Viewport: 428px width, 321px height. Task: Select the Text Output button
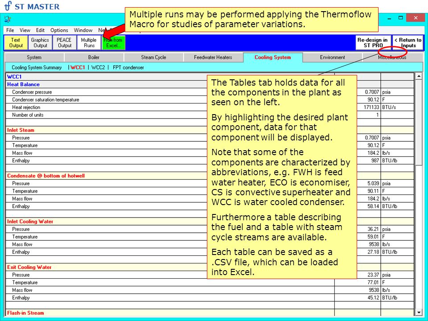pos(16,43)
